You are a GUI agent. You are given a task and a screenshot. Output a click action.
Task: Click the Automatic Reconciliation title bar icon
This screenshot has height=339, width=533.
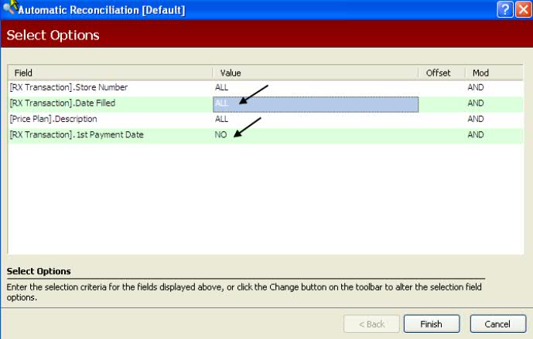9,11
